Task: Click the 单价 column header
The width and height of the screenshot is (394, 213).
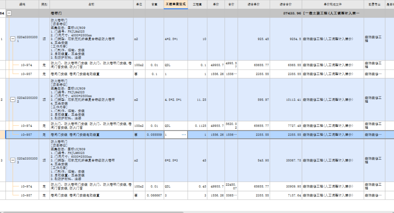Action: (216, 4)
